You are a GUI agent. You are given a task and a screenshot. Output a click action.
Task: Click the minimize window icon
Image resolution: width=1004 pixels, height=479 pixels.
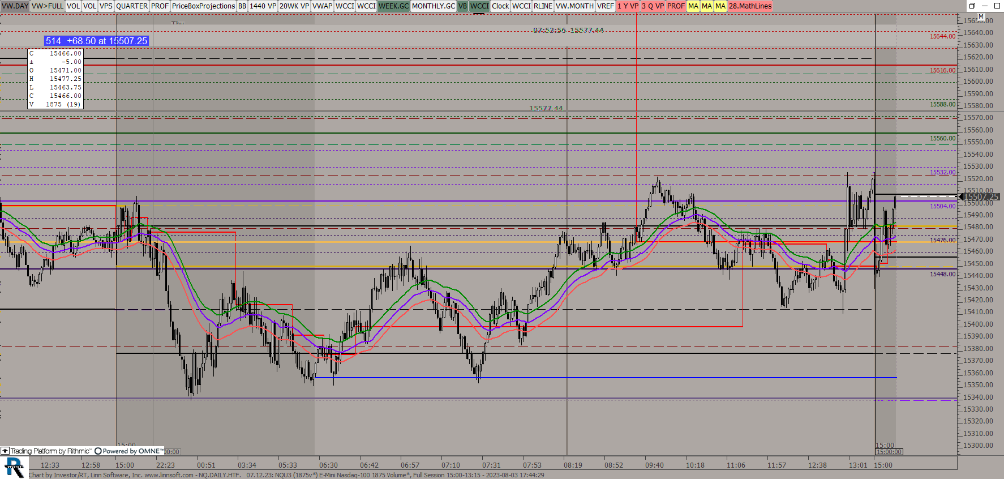point(985,6)
